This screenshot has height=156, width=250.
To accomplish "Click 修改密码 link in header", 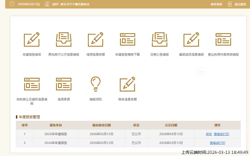I will 216,4.
